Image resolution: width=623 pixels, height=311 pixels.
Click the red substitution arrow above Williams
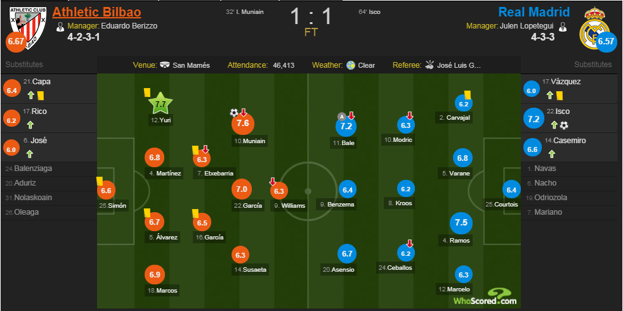273,182
